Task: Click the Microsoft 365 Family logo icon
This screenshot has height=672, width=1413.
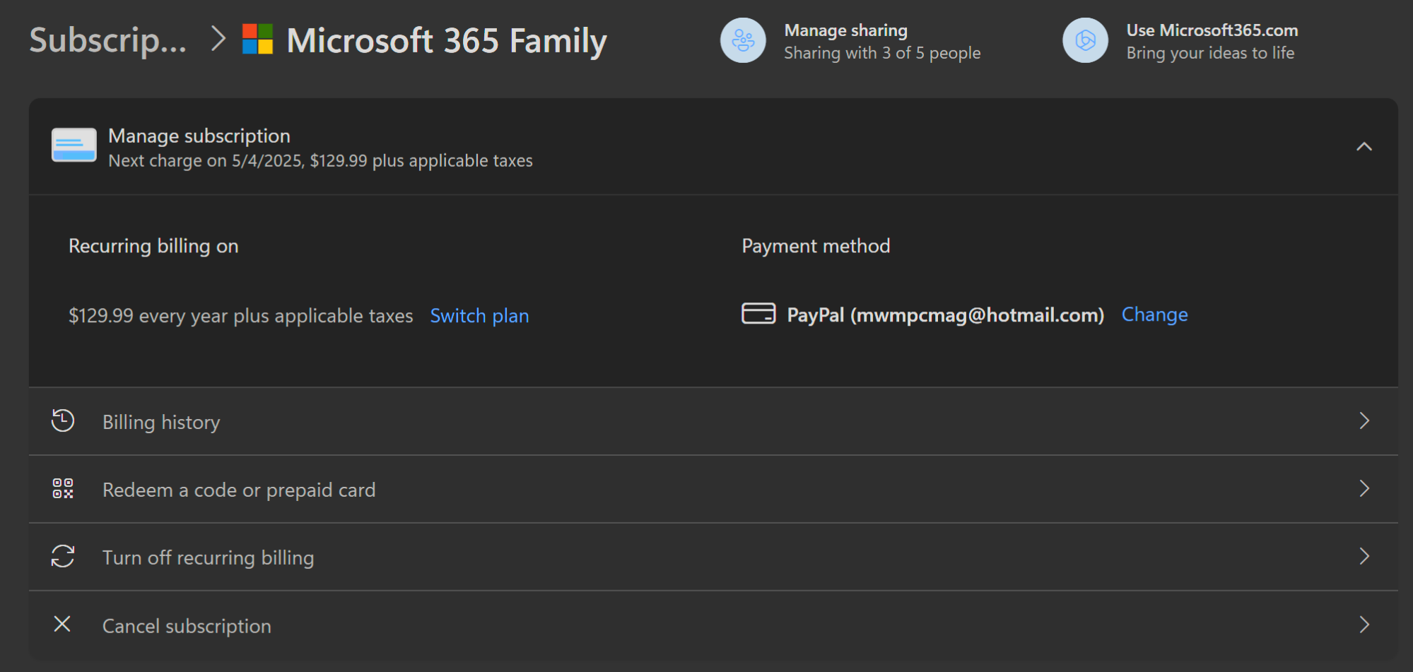Action: (257, 41)
